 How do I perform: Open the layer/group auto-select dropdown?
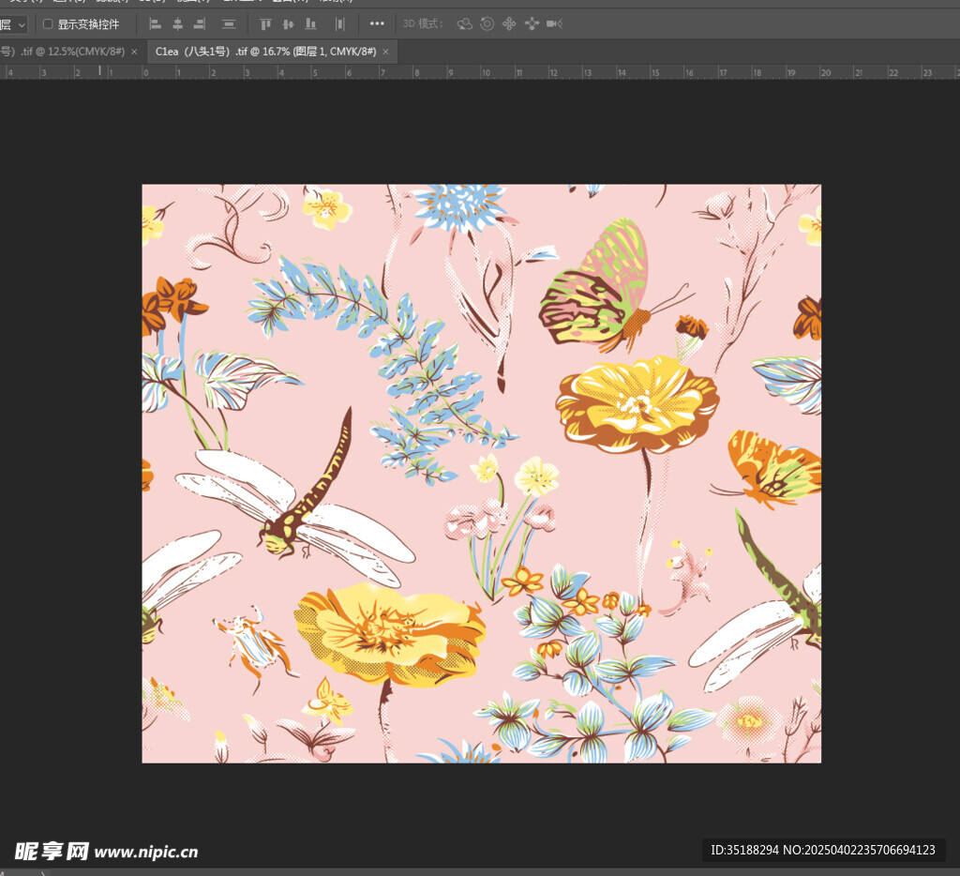pos(13,24)
